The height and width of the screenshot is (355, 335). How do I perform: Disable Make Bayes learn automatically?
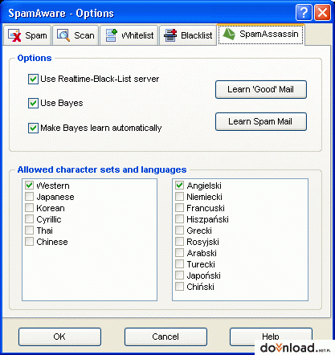33,128
